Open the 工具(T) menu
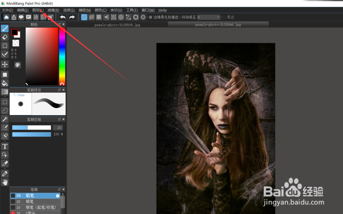 pos(132,10)
